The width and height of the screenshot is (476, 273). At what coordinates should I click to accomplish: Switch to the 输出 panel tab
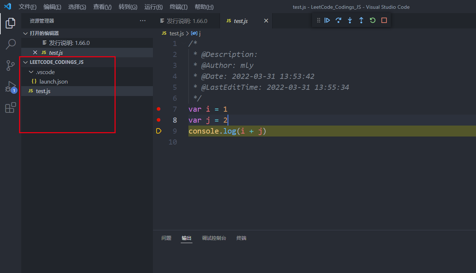tap(187, 238)
